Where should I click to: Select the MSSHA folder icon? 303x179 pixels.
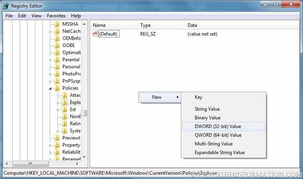[x=57, y=24]
